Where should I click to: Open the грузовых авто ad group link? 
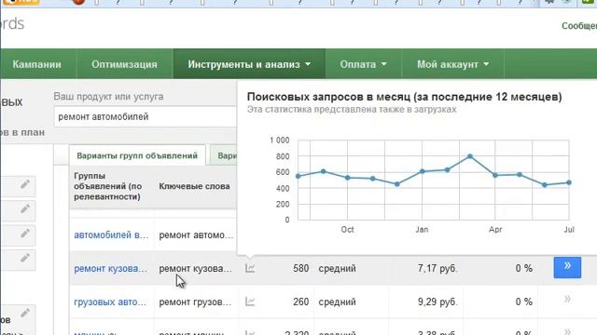[x=110, y=301]
